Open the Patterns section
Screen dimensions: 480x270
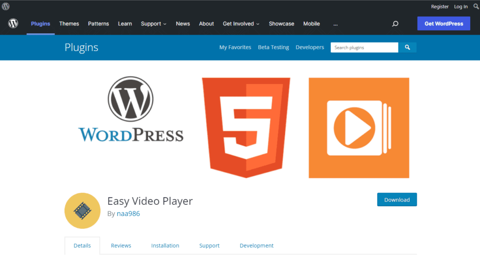pos(98,23)
